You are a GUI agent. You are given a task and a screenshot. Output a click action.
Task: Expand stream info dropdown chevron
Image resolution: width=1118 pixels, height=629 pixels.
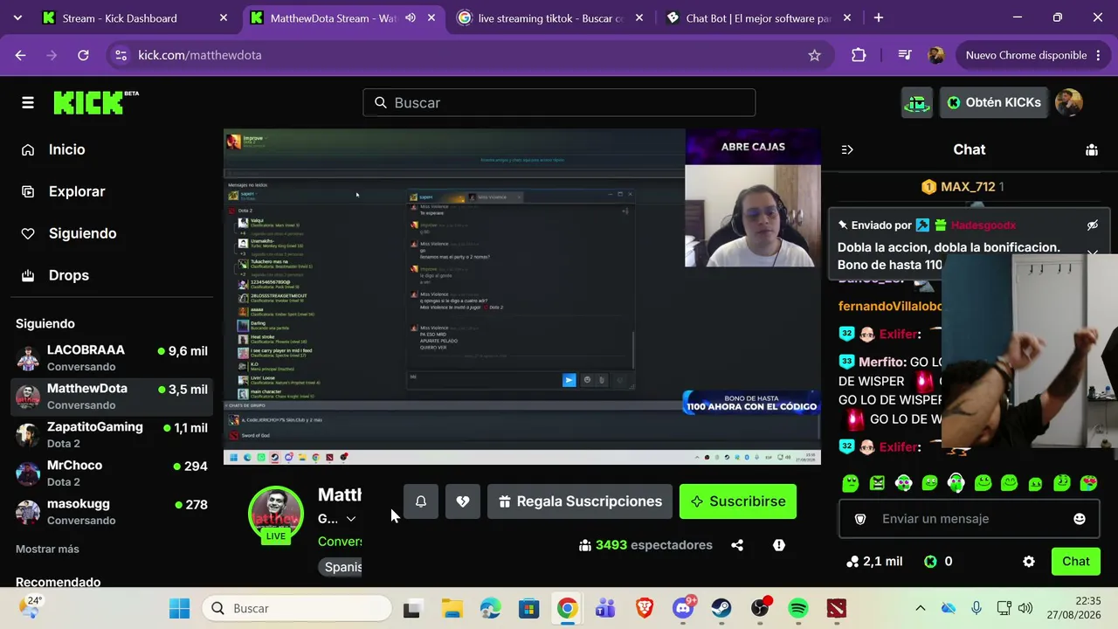(x=351, y=519)
